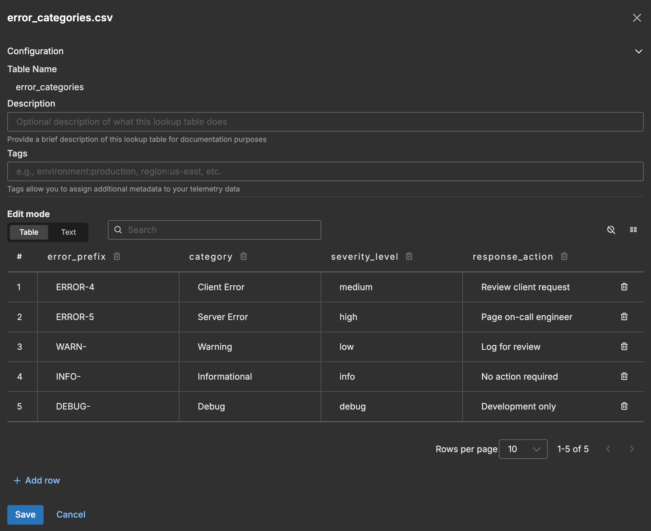Collapse the Configuration section

[x=639, y=51]
